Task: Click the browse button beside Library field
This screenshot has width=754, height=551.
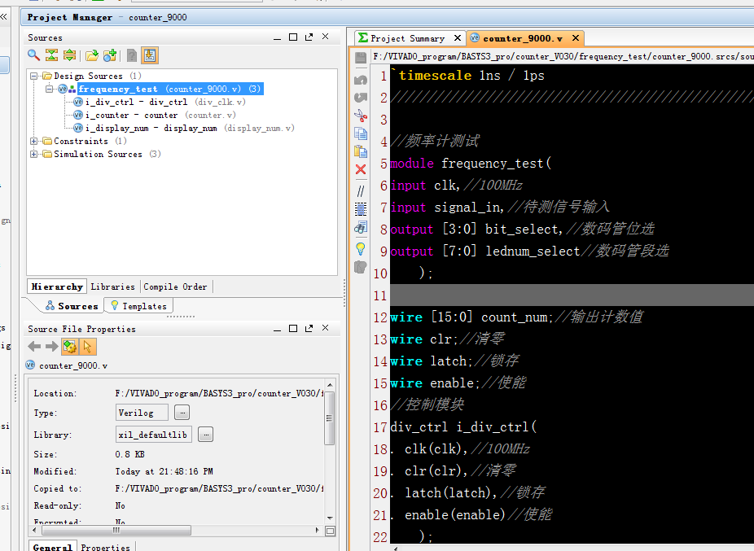Action: (205, 435)
